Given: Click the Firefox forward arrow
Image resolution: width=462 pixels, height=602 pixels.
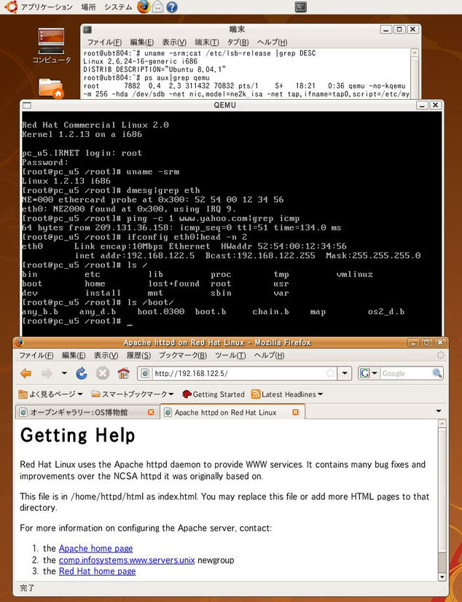Looking at the screenshot, I should (x=47, y=373).
